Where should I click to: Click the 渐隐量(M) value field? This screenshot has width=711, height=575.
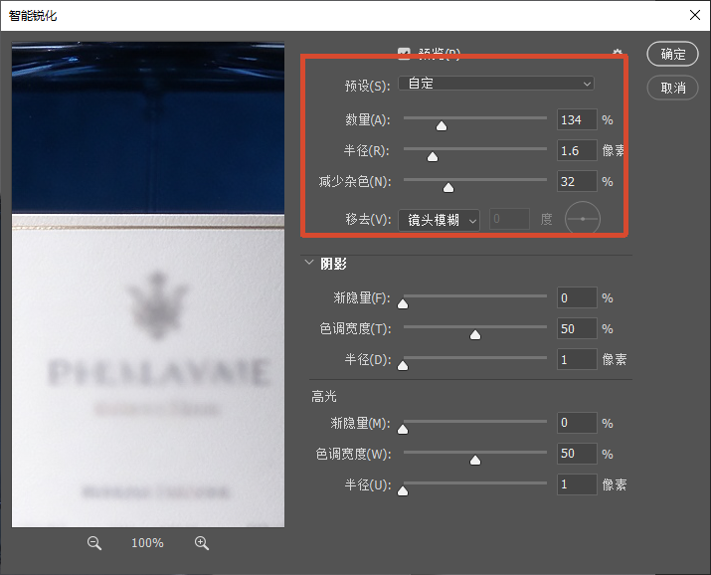point(577,423)
